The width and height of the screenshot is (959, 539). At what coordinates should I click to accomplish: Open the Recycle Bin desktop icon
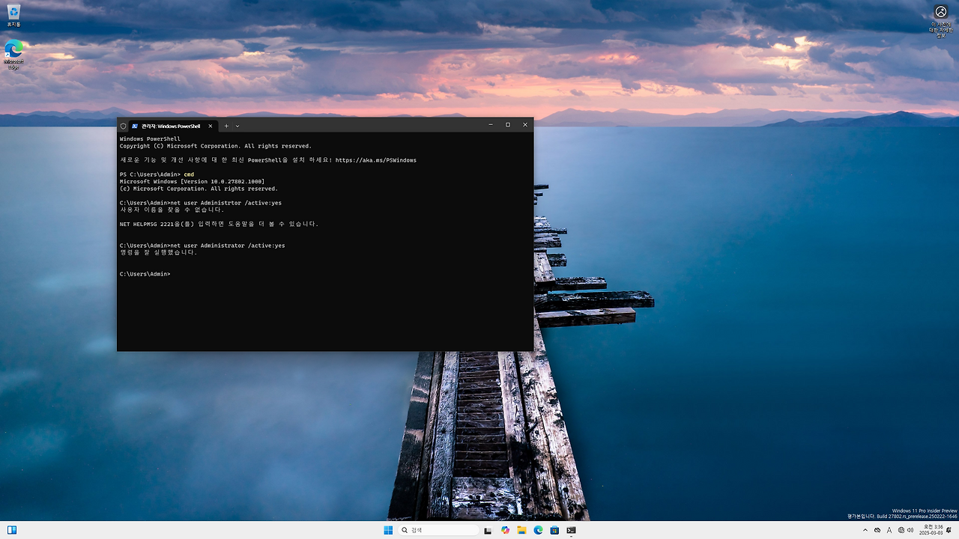(13, 16)
